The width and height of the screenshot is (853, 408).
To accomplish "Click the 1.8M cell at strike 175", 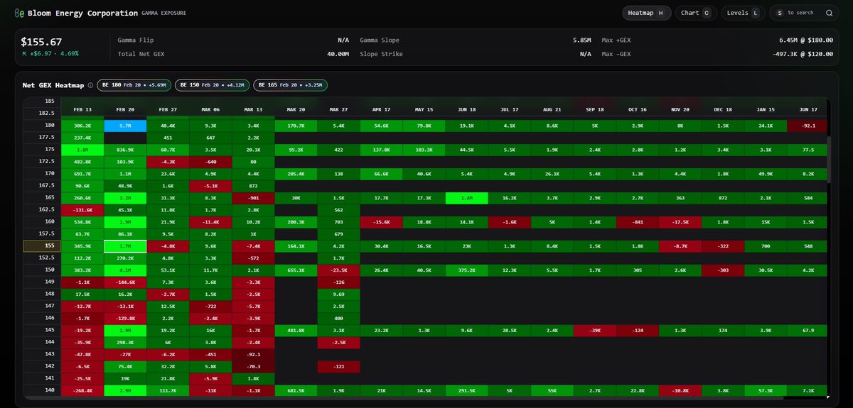I will [82, 149].
